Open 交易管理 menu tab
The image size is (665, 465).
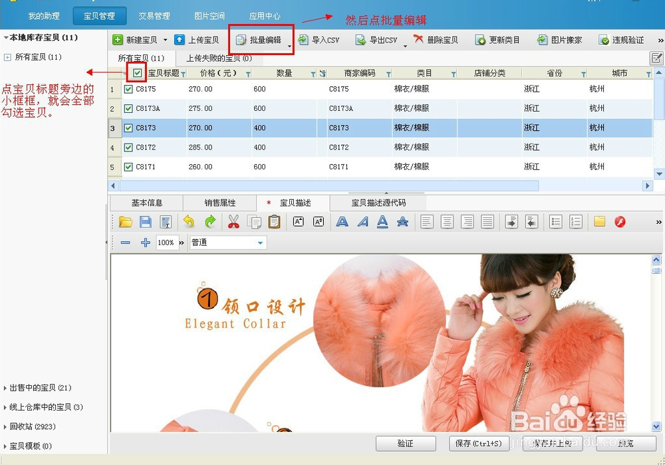pos(154,16)
